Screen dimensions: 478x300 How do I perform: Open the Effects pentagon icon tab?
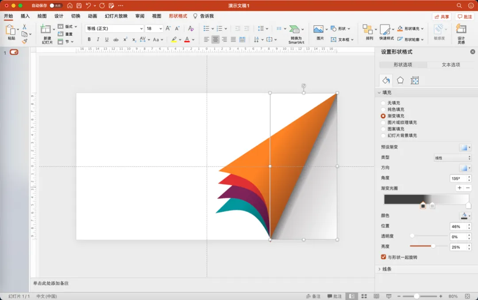[400, 80]
